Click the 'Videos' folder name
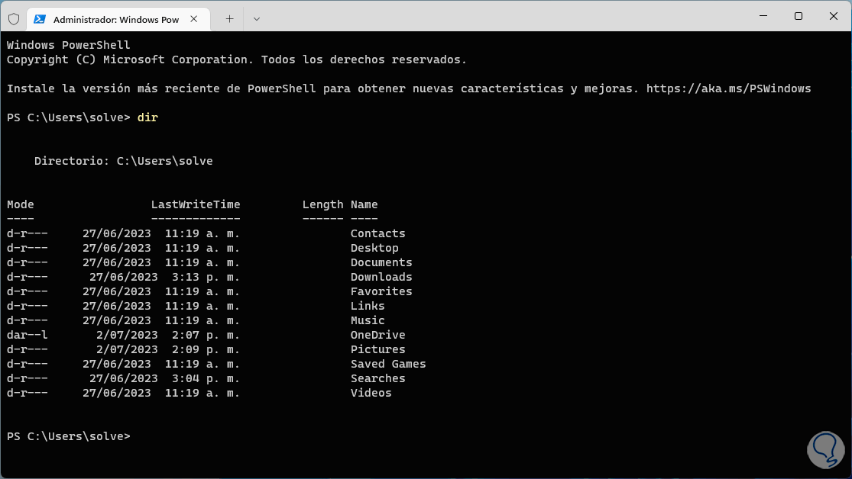Image resolution: width=852 pixels, height=479 pixels. pos(371,394)
